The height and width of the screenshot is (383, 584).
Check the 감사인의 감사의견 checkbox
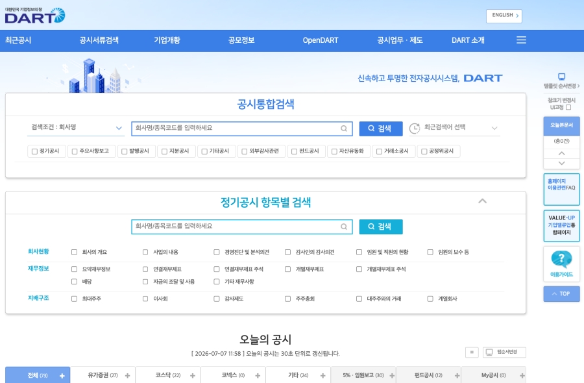(x=287, y=253)
